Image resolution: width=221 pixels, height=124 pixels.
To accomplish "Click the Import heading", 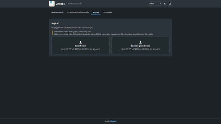I will 56,23.
